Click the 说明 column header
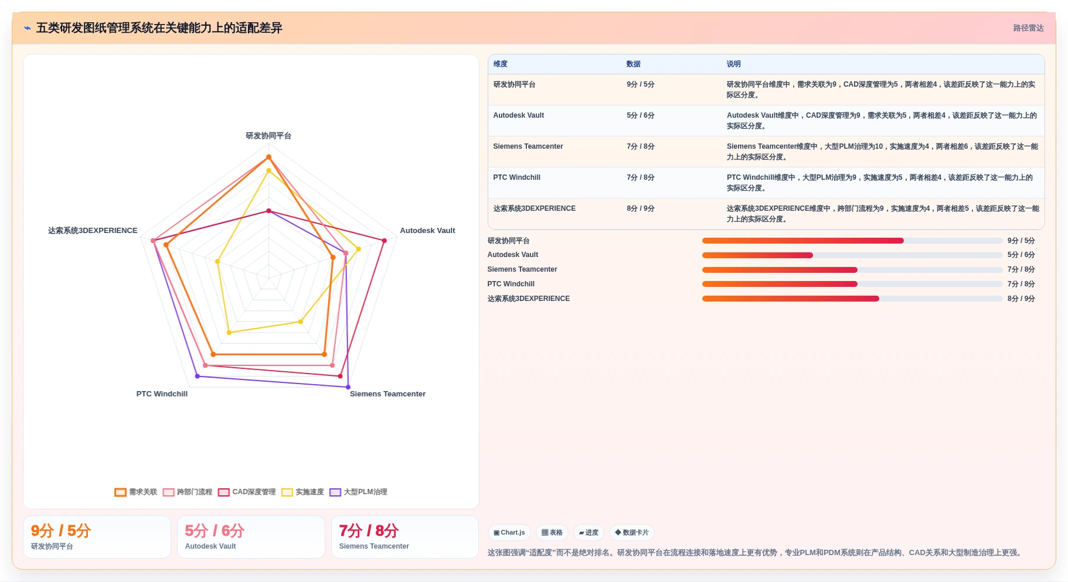This screenshot has width=1068, height=582. [x=734, y=64]
